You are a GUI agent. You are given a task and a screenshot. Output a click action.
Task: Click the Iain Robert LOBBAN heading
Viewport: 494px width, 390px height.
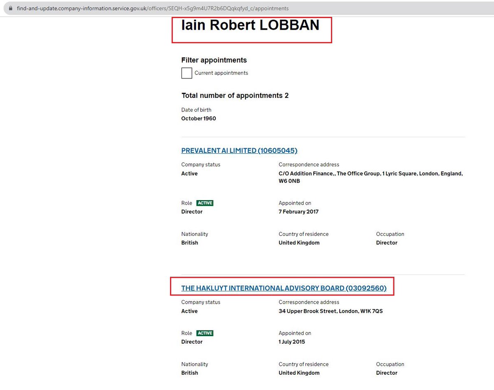pos(250,25)
